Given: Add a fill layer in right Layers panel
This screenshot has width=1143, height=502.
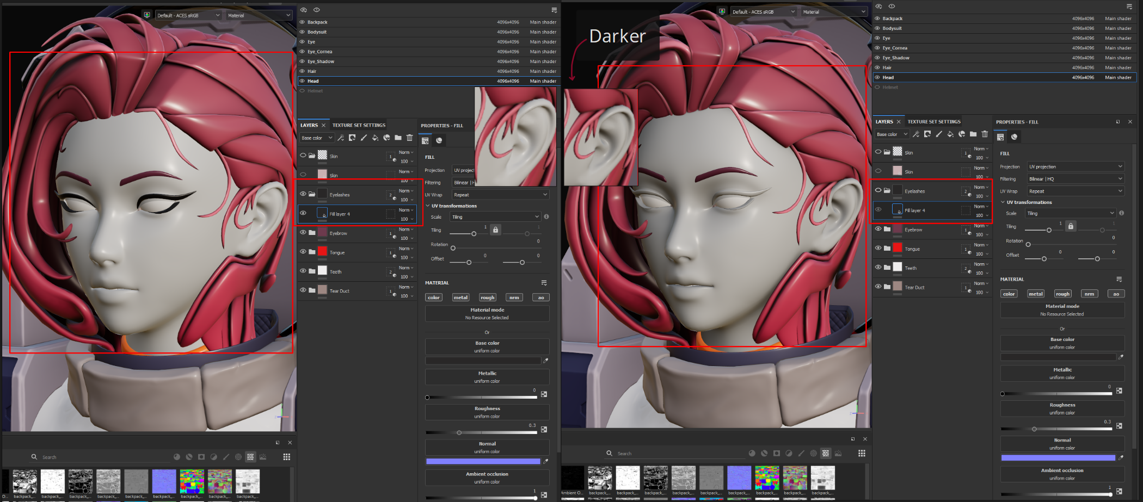Looking at the screenshot, I should pos(950,134).
